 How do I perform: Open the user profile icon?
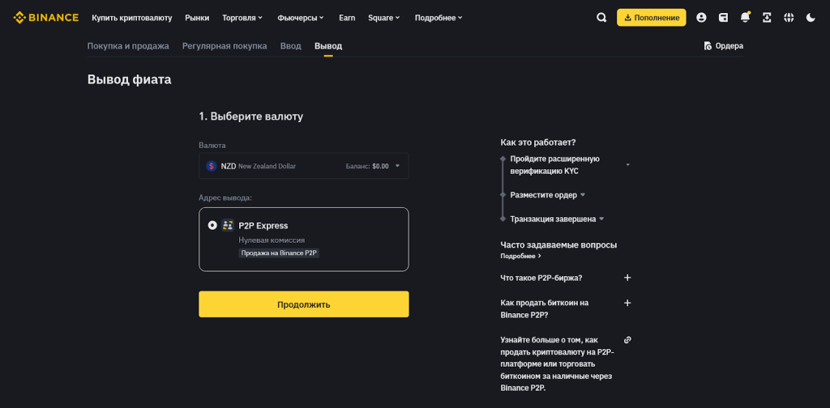pyautogui.click(x=701, y=17)
